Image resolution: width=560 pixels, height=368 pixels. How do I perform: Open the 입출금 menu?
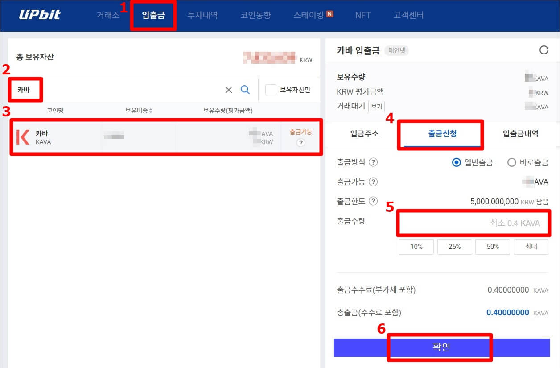[153, 15]
